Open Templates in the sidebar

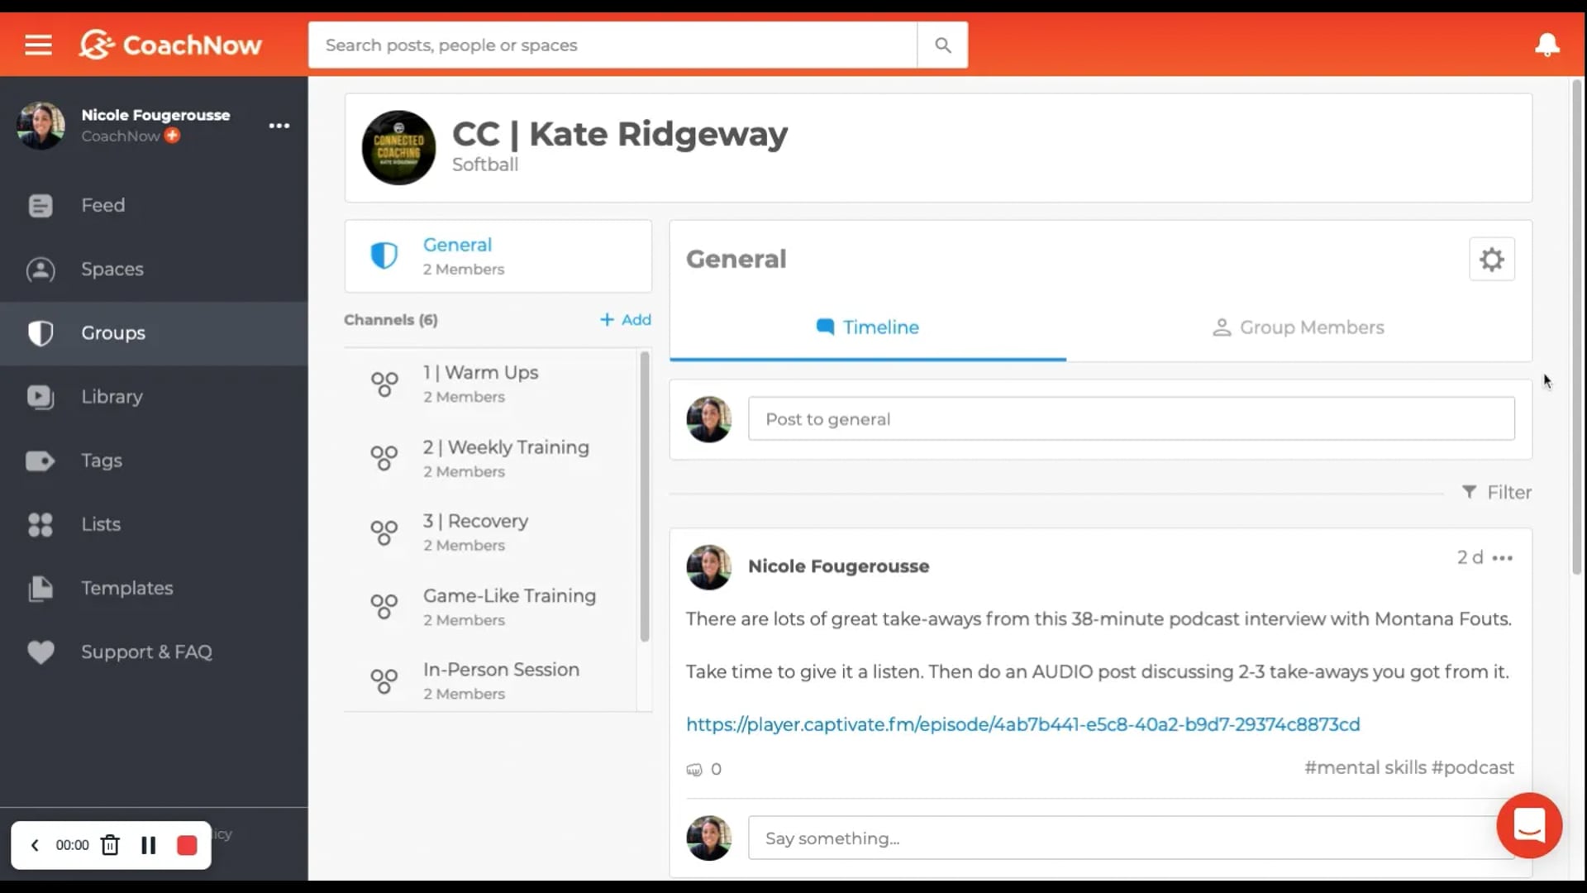click(x=154, y=588)
